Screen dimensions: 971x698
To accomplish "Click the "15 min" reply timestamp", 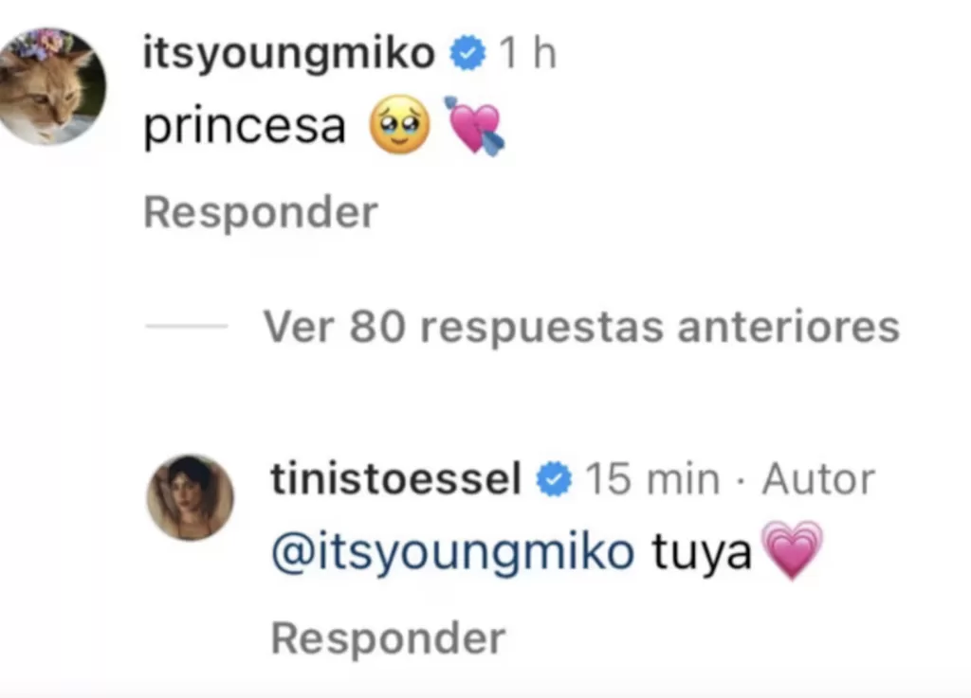I will 651,479.
